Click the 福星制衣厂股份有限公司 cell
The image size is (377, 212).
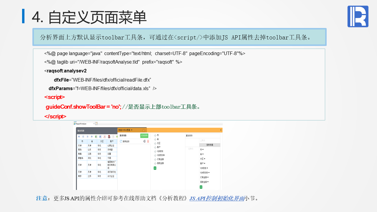tap(112, 165)
